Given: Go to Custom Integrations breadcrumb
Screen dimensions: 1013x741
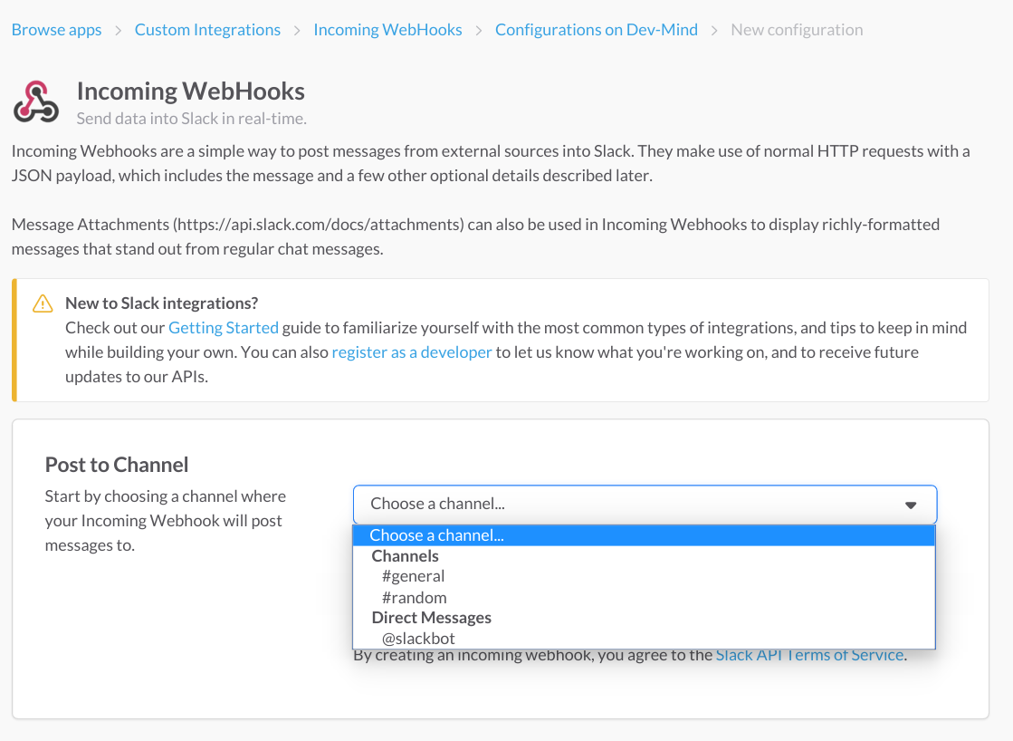Looking at the screenshot, I should coord(207,30).
